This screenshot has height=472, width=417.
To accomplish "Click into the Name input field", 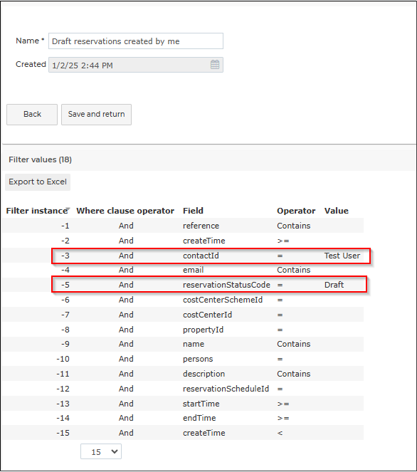I will pos(136,41).
